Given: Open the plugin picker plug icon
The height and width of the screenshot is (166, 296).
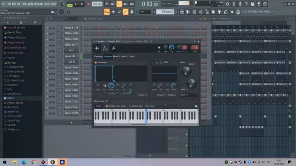Looking at the screenshot, I should (219, 12).
